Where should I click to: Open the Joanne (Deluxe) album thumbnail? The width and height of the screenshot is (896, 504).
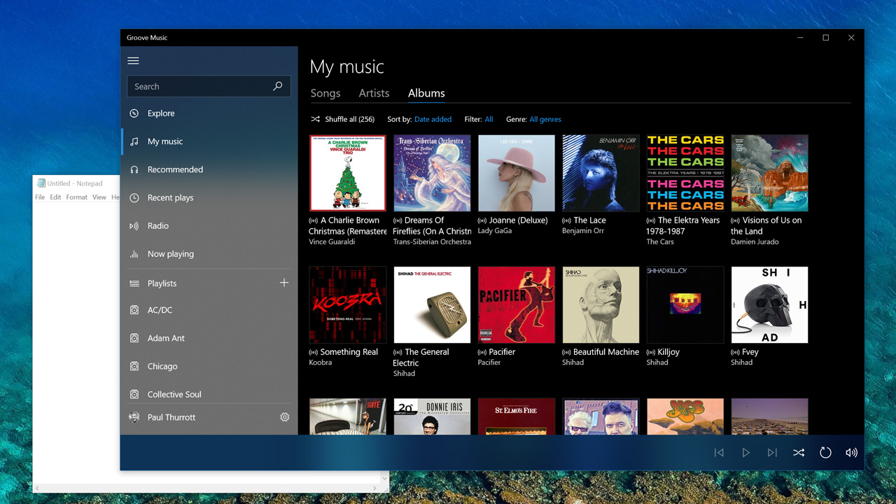(x=516, y=173)
